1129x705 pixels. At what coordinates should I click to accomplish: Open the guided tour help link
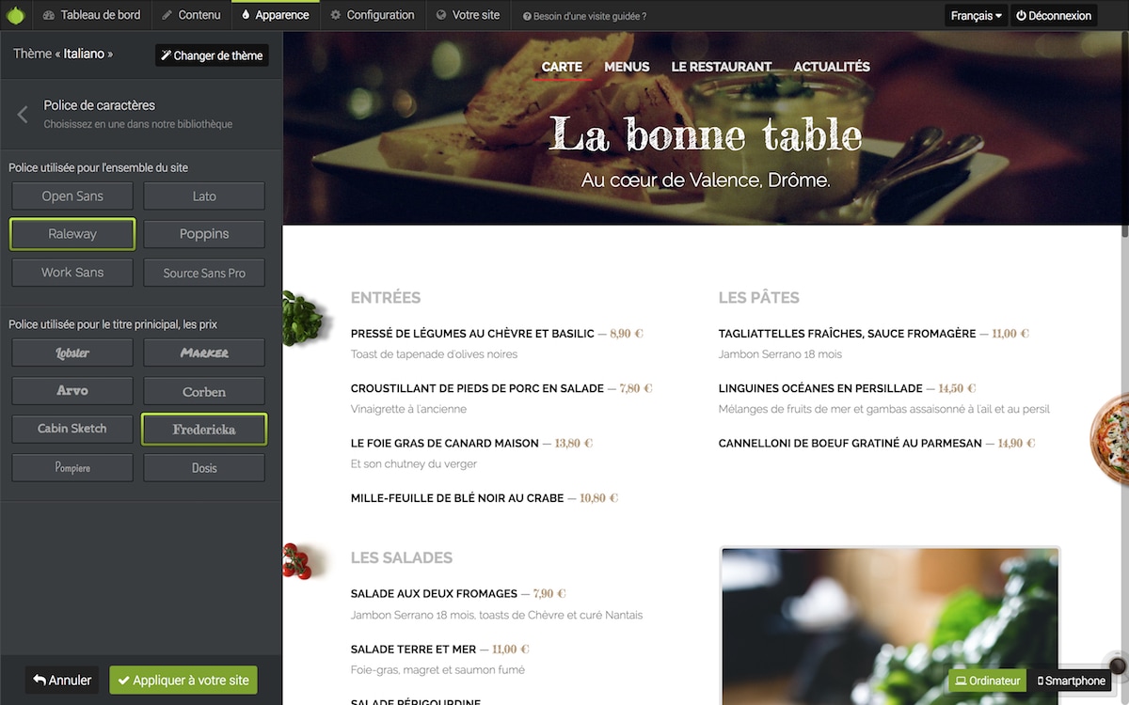click(584, 16)
